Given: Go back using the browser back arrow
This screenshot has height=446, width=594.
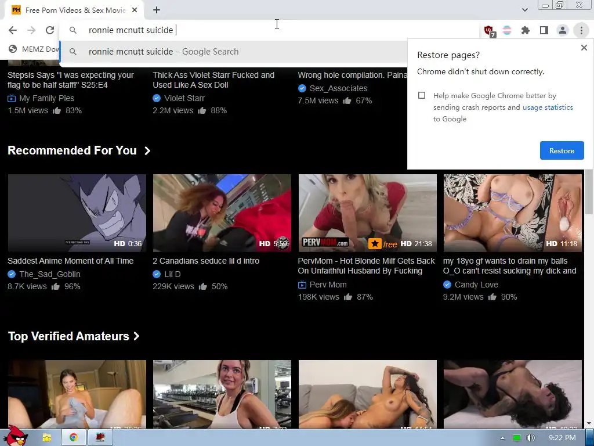Looking at the screenshot, I should 13,30.
